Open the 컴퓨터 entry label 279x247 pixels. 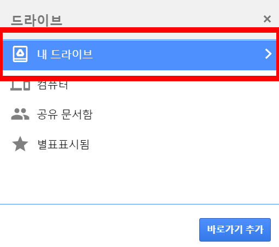pyautogui.click(x=52, y=85)
